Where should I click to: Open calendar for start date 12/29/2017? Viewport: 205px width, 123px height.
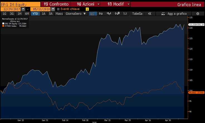23,9
